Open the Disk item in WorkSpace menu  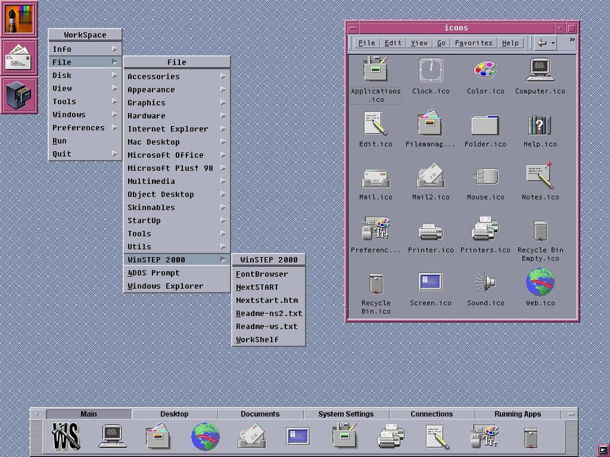pos(85,76)
